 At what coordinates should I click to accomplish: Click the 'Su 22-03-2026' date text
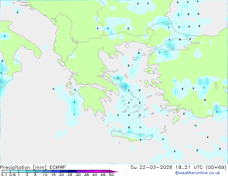point(151,167)
